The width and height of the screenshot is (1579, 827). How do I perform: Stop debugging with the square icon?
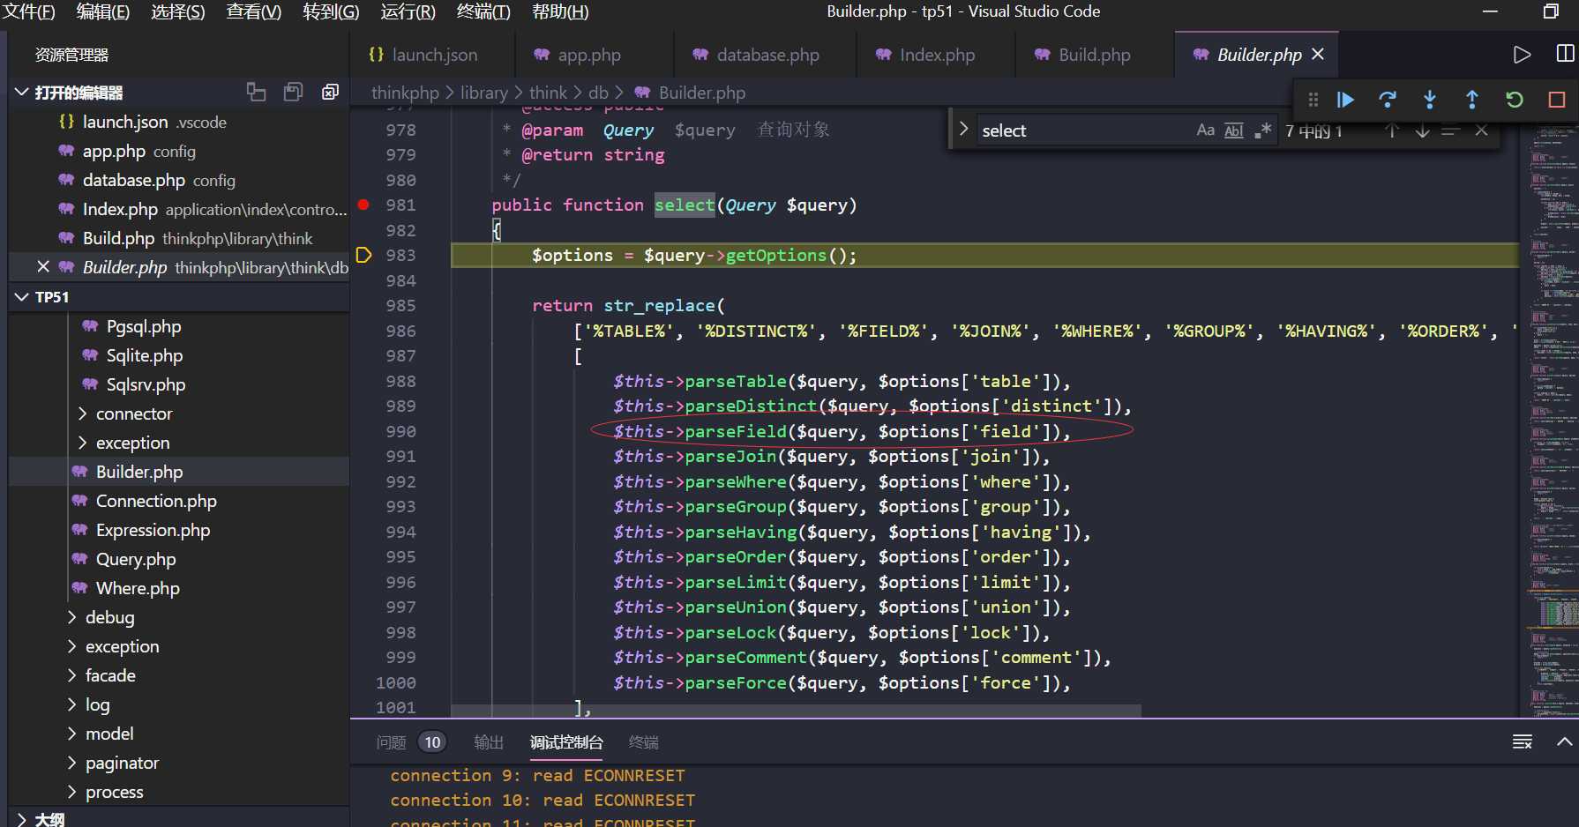pyautogui.click(x=1557, y=100)
